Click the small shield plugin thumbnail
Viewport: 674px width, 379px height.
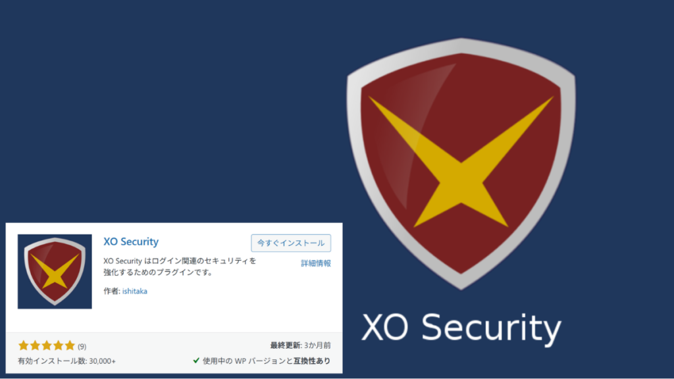[55, 271]
